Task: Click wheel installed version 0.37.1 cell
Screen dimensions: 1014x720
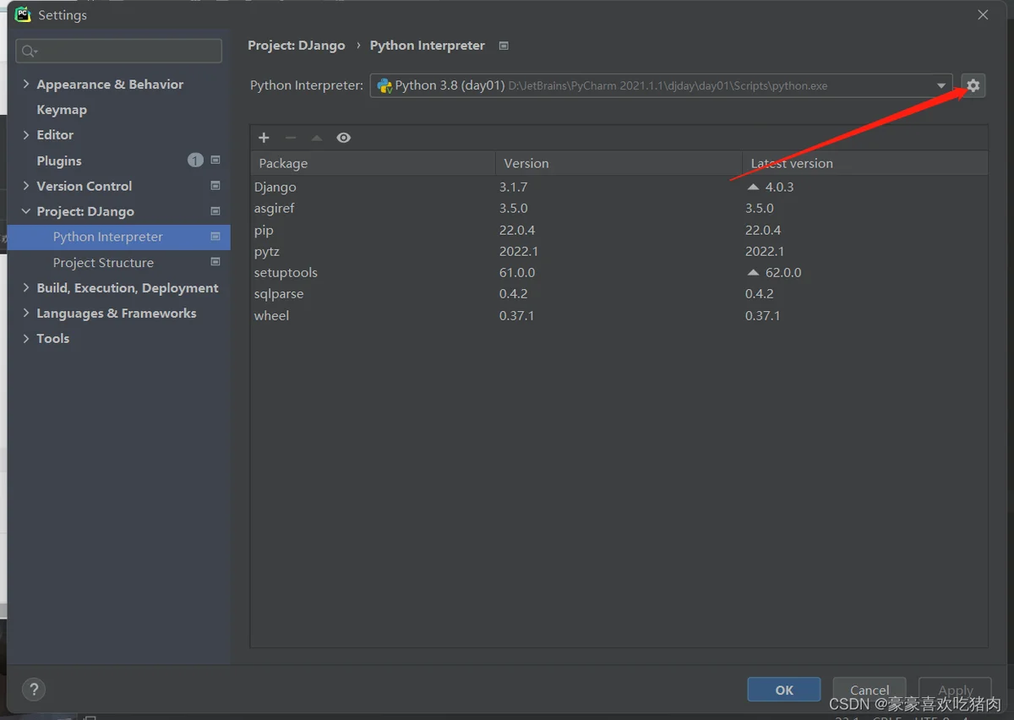Action: [x=516, y=315]
